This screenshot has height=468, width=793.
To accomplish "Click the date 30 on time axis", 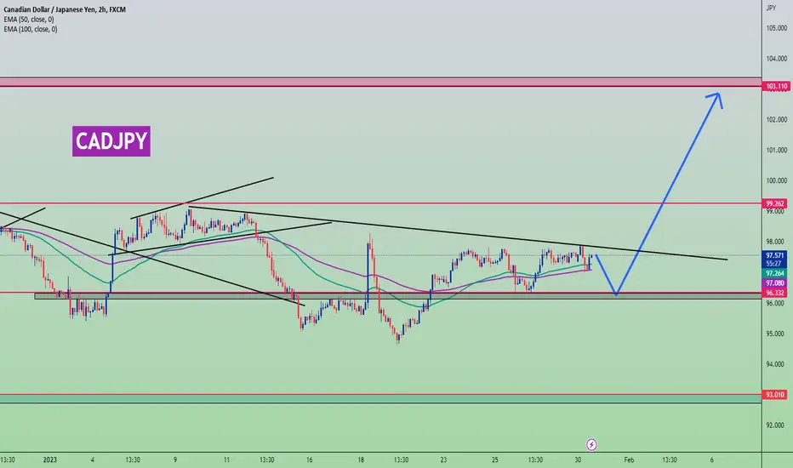I will pyautogui.click(x=578, y=459).
